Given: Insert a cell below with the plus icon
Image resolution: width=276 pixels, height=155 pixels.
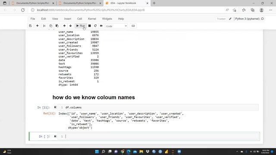Looking at the screenshot, I should point(38,26).
